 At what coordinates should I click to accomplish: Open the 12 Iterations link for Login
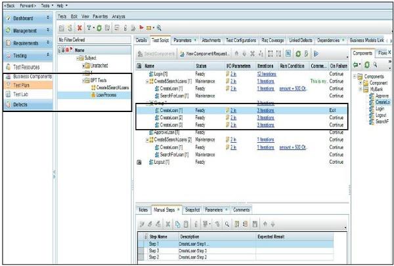click(x=267, y=74)
